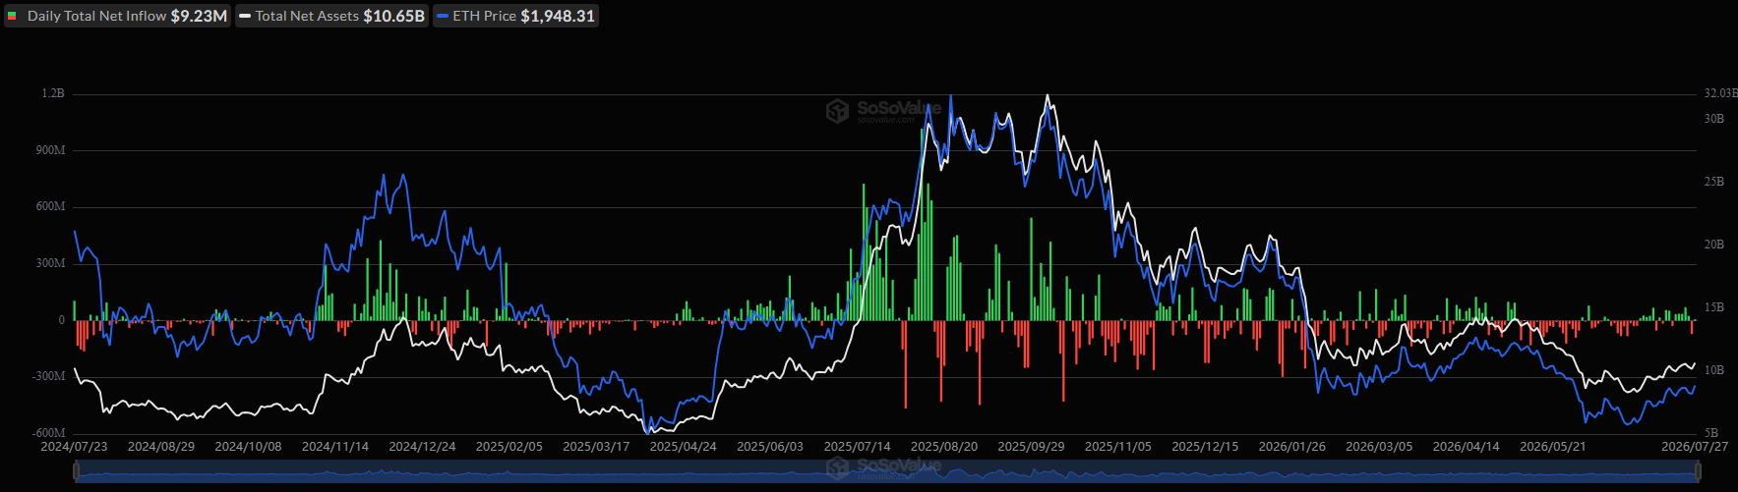Viewport: 1738px width, 492px height.
Task: Click the blue ETH Price legend marker
Action: coord(443,16)
